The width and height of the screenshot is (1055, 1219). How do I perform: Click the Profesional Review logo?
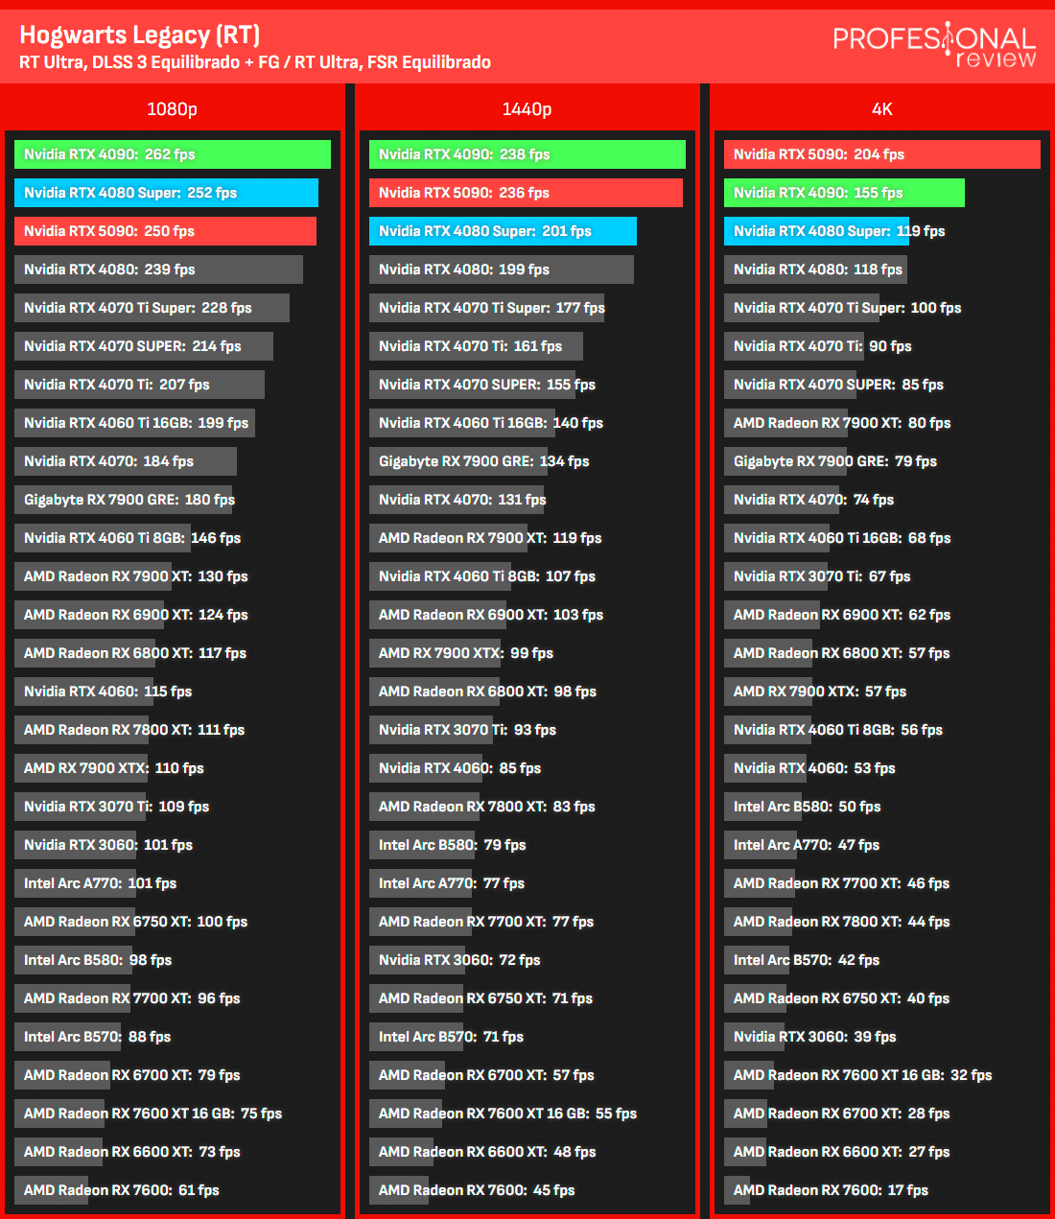pos(934,45)
